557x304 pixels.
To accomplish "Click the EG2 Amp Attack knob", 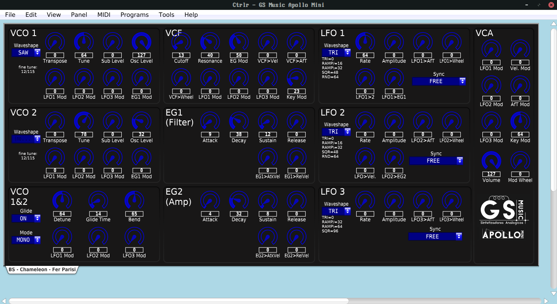I will pyautogui.click(x=210, y=201).
